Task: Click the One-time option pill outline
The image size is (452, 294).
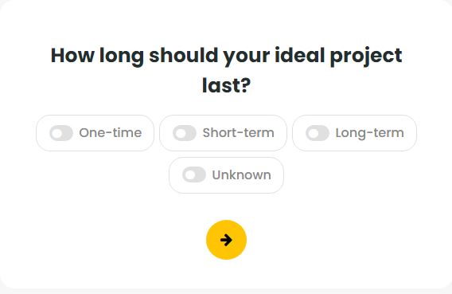Action: click(x=95, y=133)
